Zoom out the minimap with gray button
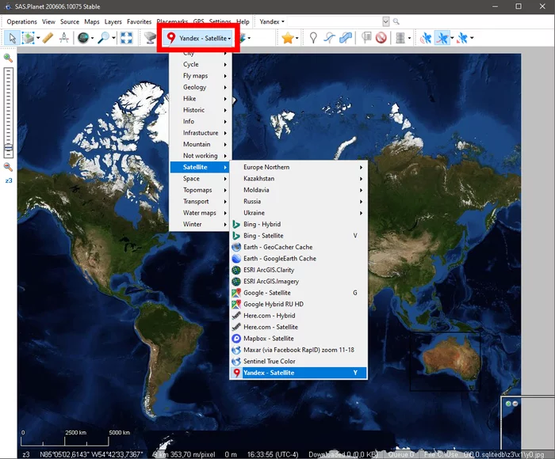This screenshot has height=459, width=555. click(x=515, y=404)
